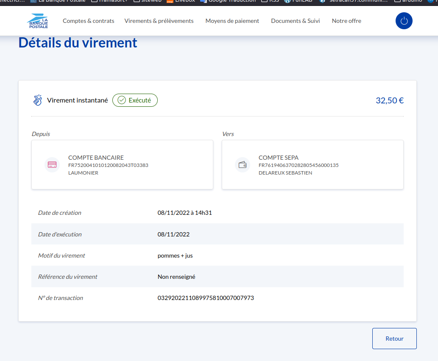Click the pink bank card icon under Depuis
438x361 pixels.
tap(52, 165)
